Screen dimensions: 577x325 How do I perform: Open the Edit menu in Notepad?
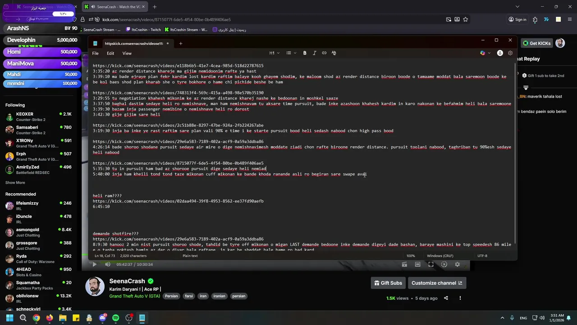110,53
